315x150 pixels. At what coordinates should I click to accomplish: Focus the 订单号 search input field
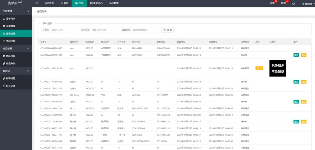[x=64, y=30]
